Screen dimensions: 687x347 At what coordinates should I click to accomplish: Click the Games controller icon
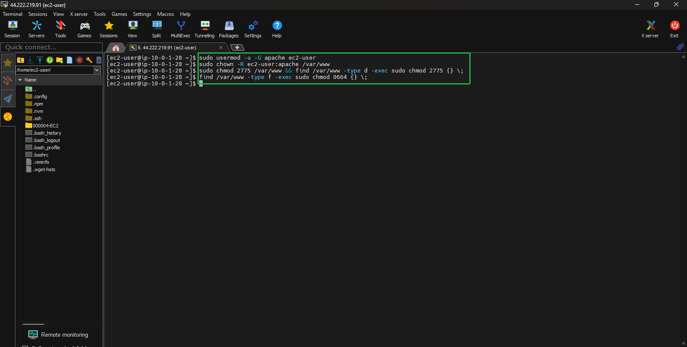click(x=85, y=29)
